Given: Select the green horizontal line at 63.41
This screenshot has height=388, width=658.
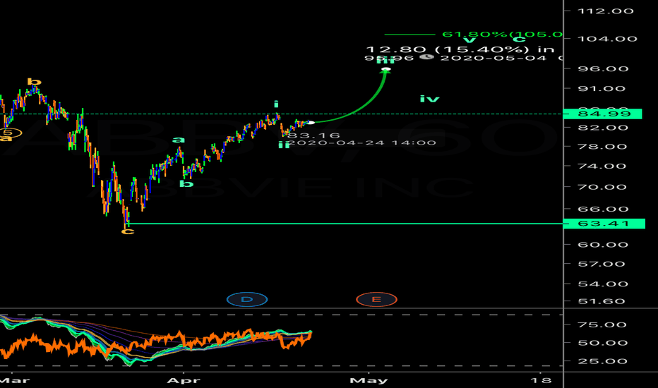Looking at the screenshot, I should 344,224.
